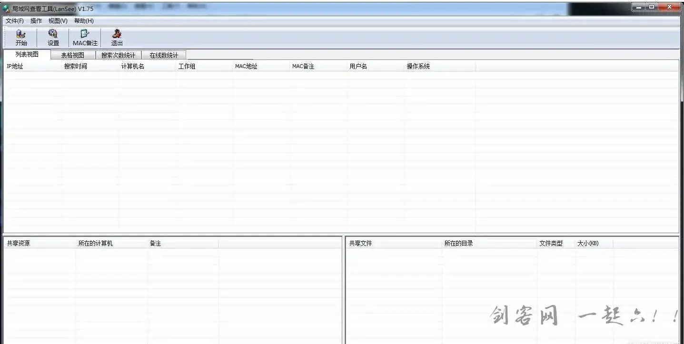Click the LanSee title bar app icon
Viewport: 684px width, 344px height.
[x=6, y=9]
